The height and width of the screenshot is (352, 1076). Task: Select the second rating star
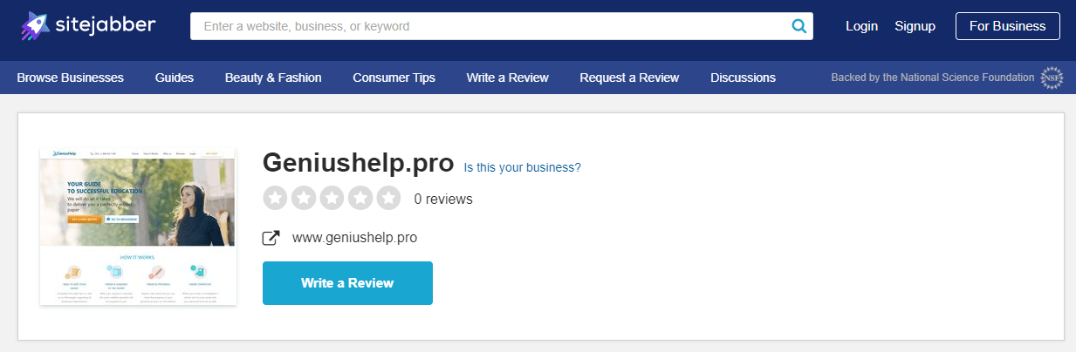click(303, 198)
